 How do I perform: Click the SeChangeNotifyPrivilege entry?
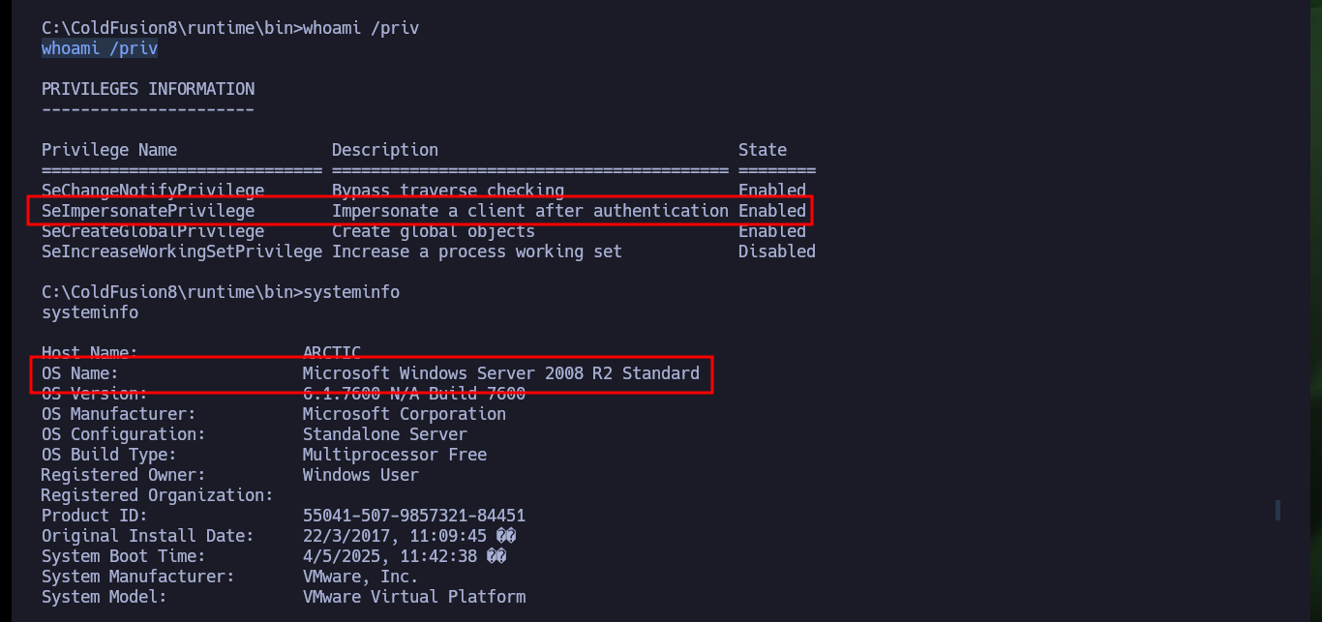point(153,191)
